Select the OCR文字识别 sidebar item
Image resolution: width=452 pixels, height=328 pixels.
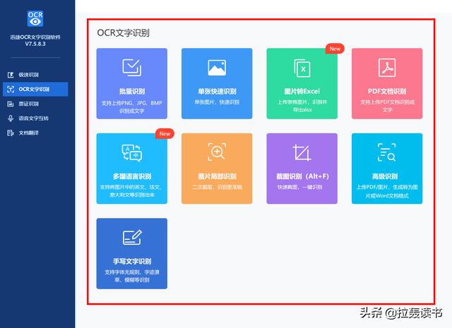(34, 89)
